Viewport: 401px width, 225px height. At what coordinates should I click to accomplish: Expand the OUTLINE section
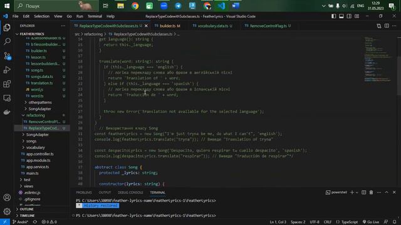(x=26, y=209)
